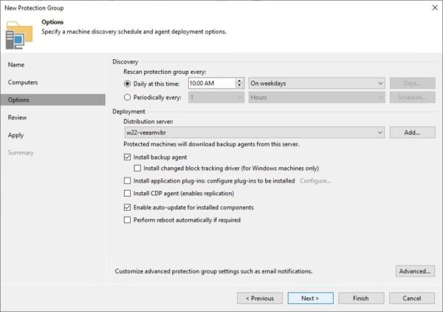Click the Configure... plug-ins link
Image resolution: width=443 pixels, height=312 pixels.
315,180
